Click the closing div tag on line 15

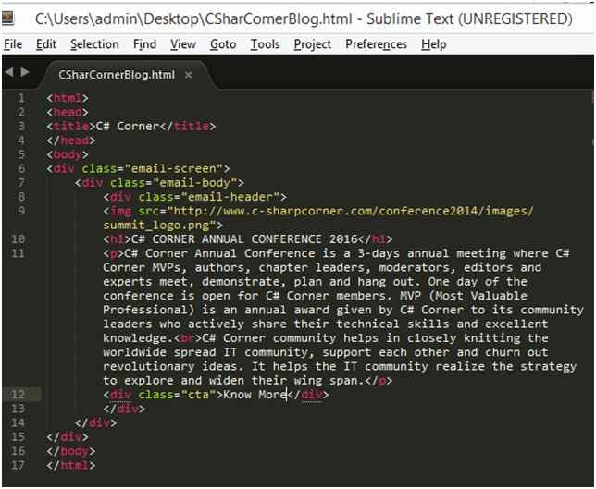[x=68, y=437]
